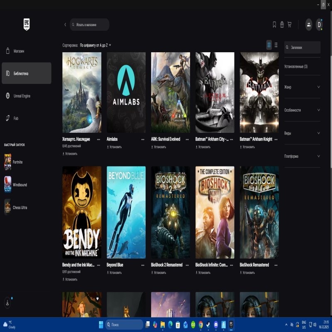Image resolution: width=332 pixels, height=332 pixels.
Task: Toggle the Installed (3) filter
Action: coord(296,66)
